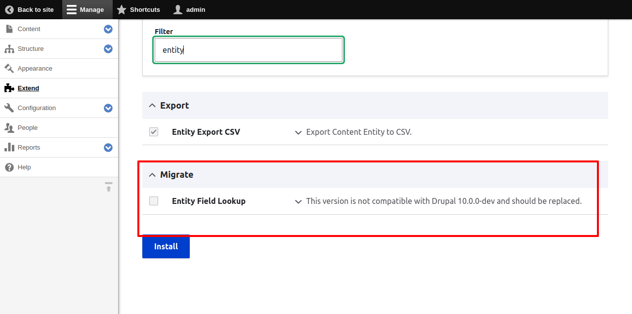Click the Help question mark icon
Viewport: 632px width, 314px height.
click(x=9, y=167)
